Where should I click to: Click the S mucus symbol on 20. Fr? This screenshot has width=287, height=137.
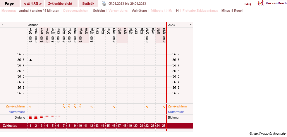coord(114,107)
